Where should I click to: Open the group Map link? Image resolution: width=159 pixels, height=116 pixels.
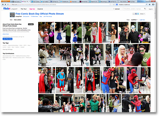click(x=41, y=16)
